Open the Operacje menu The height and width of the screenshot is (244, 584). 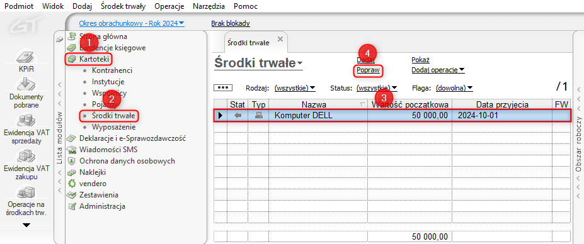(x=169, y=6)
